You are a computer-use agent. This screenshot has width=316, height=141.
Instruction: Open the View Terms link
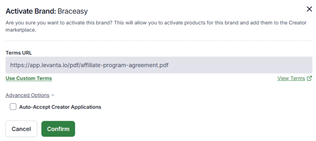(x=291, y=78)
